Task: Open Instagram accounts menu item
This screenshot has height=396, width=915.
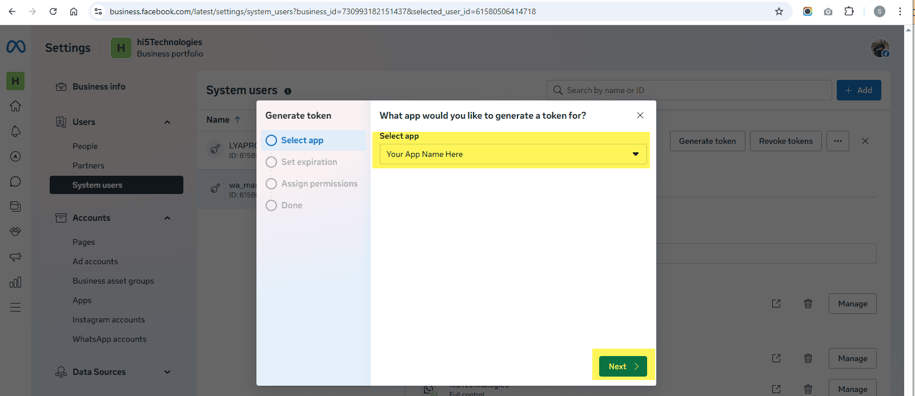Action: pos(109,320)
